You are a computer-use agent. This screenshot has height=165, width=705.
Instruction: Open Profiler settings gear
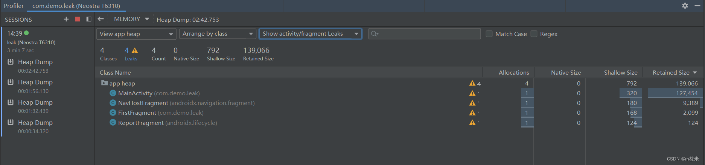(x=685, y=6)
